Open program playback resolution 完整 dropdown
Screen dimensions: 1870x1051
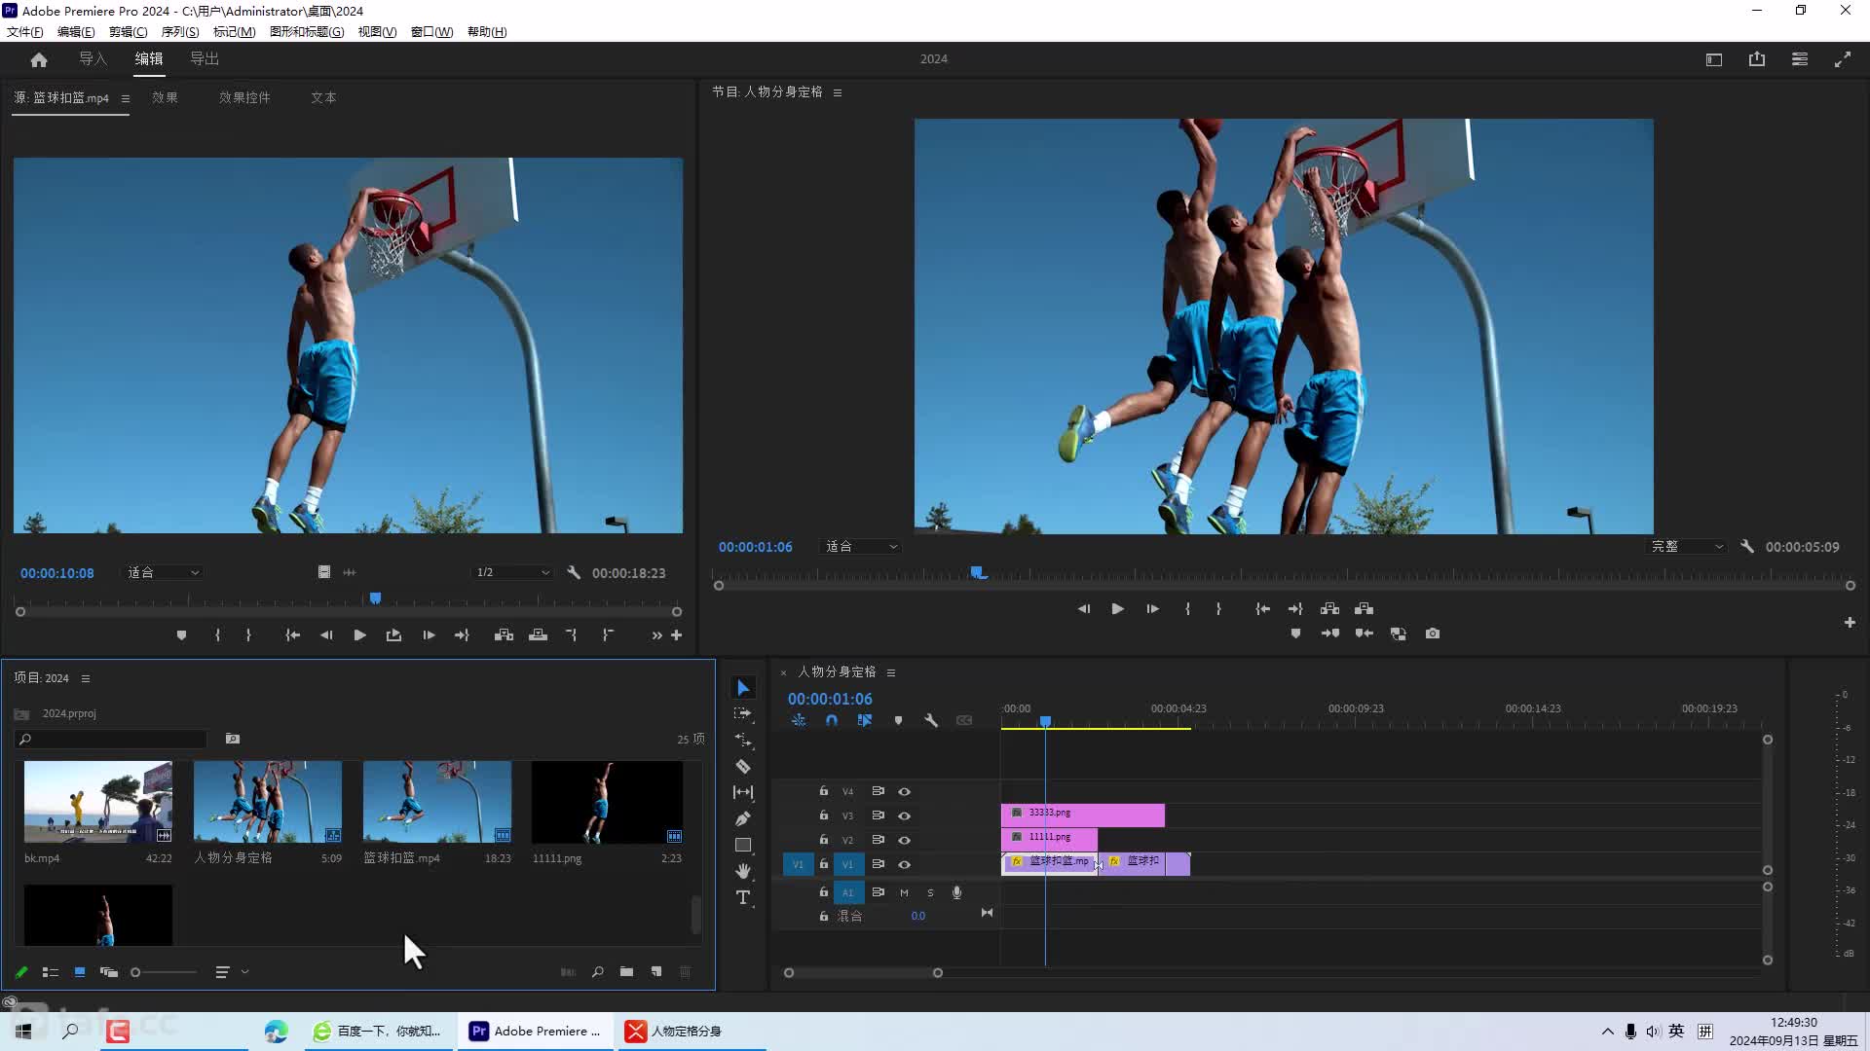(x=1687, y=547)
